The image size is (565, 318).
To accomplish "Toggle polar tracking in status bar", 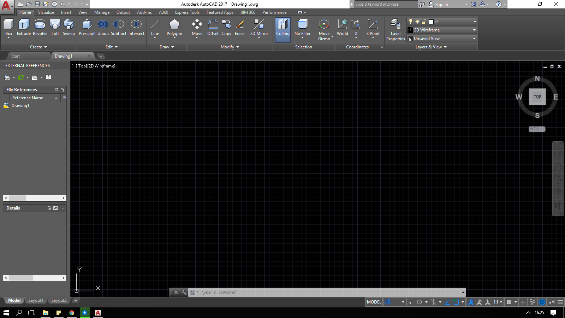I will 420,302.
